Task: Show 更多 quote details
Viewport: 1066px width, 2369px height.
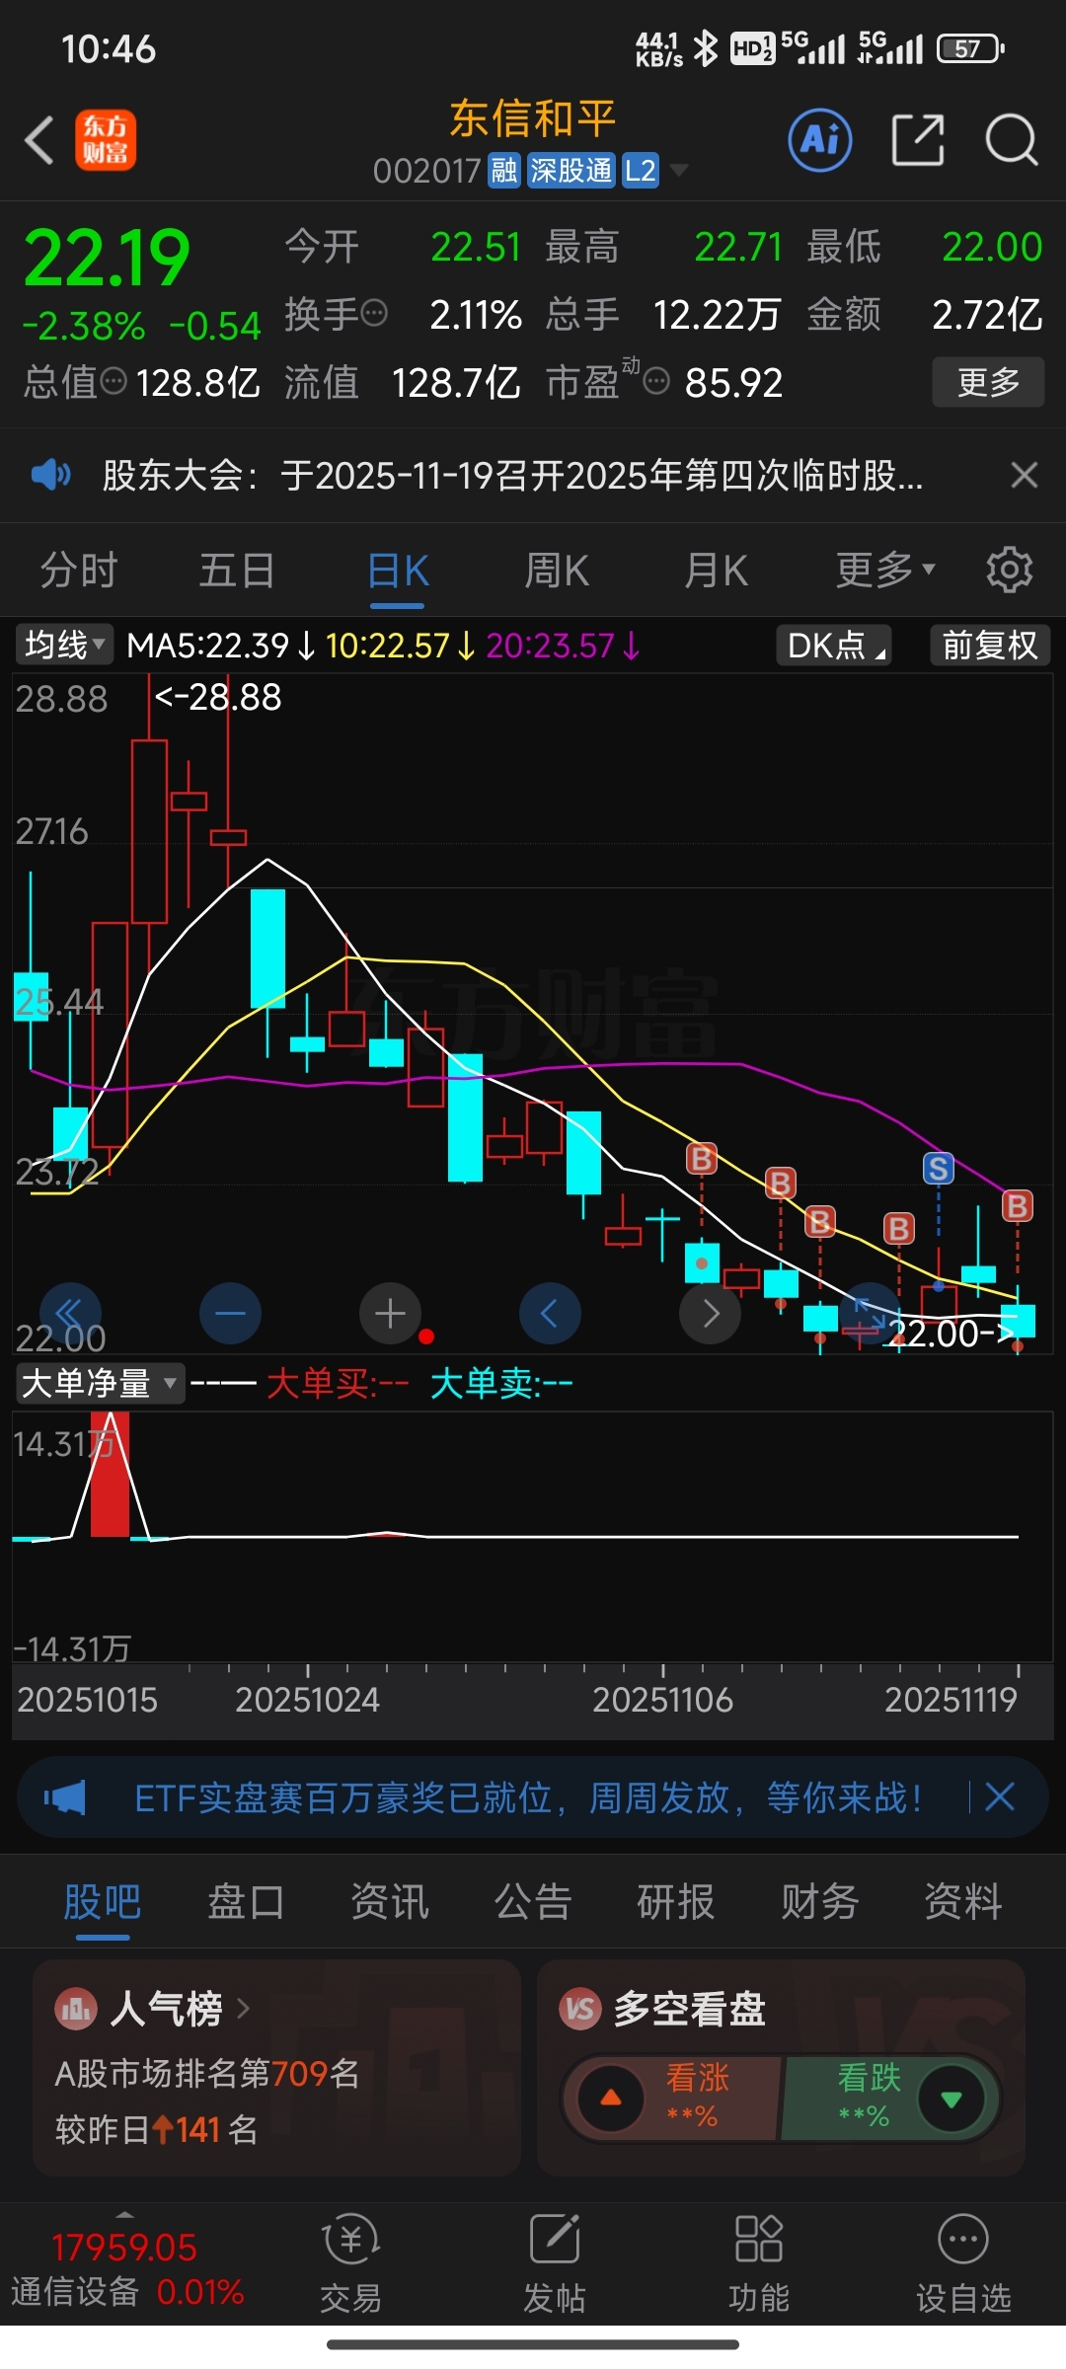Action: 988,382
